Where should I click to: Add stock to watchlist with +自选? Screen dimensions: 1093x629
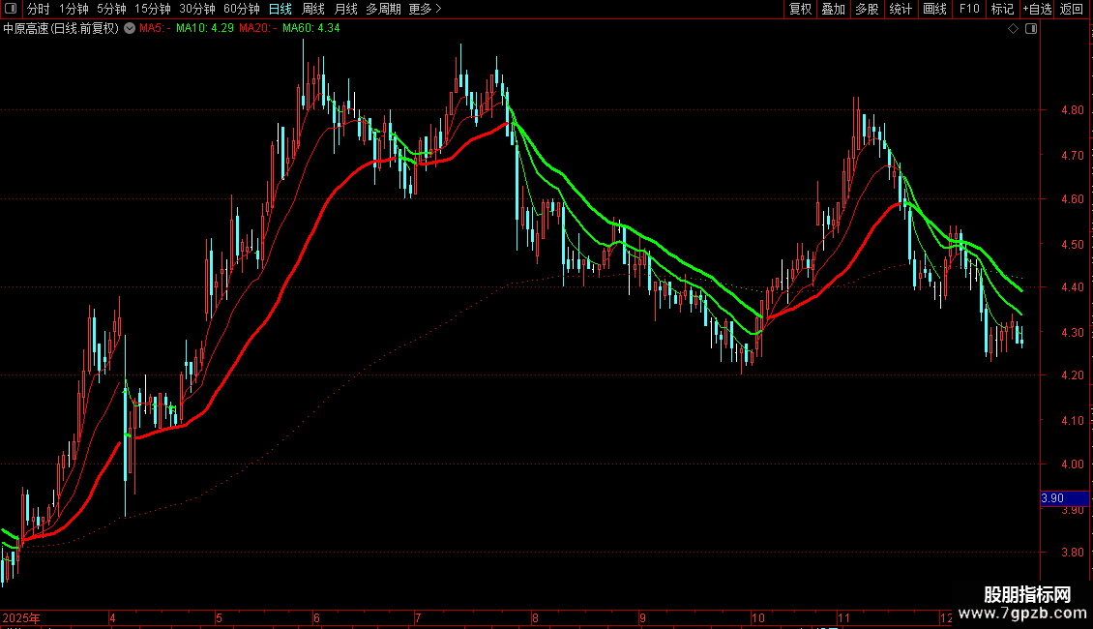tap(1037, 9)
